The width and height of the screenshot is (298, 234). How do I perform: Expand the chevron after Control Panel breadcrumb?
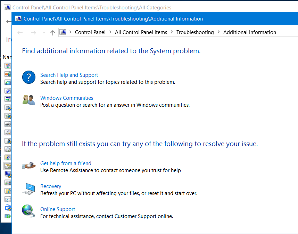click(x=110, y=32)
